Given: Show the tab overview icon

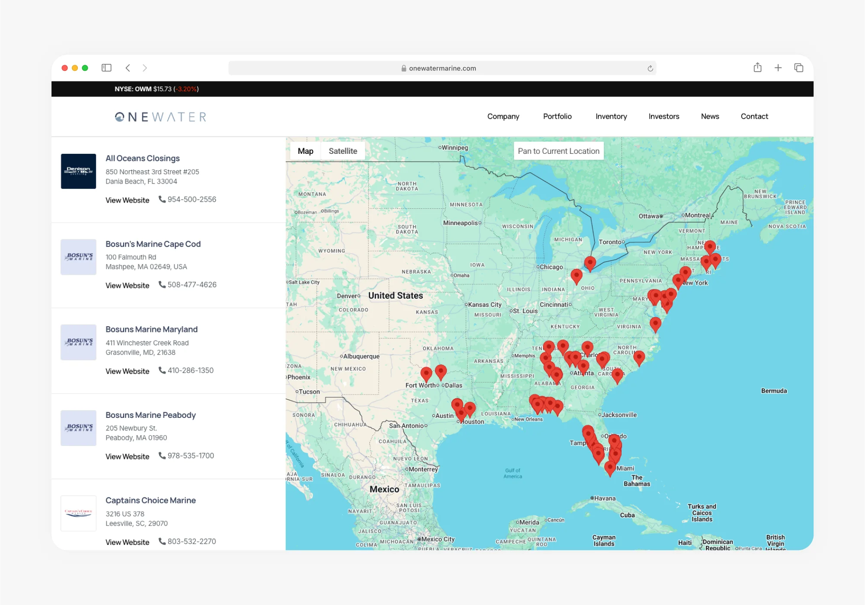Looking at the screenshot, I should pos(798,68).
